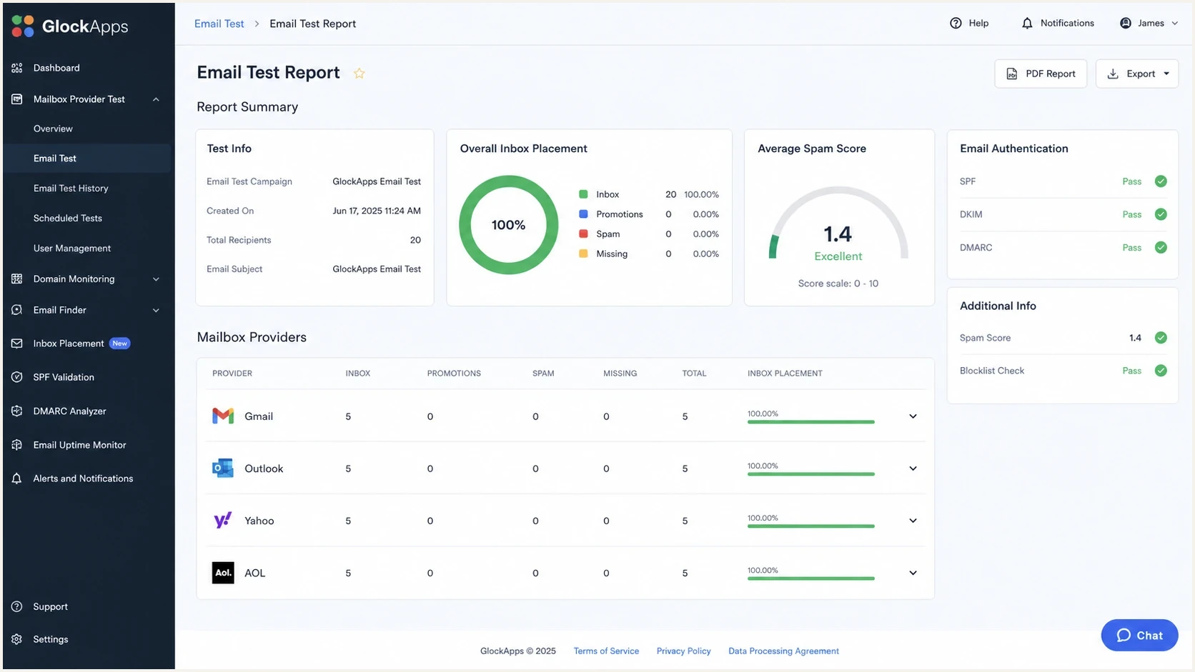Favorite the report with the star icon
Screen dimensions: 1195x672
click(x=359, y=73)
